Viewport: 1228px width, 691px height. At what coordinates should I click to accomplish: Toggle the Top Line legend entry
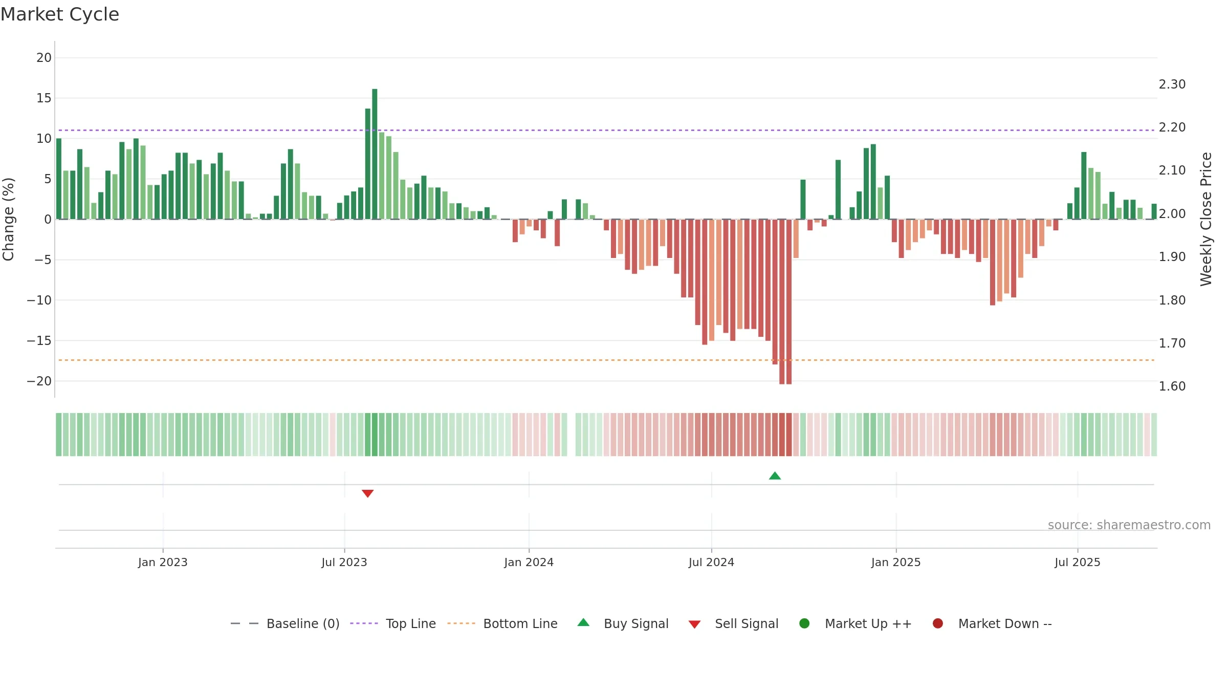click(393, 623)
